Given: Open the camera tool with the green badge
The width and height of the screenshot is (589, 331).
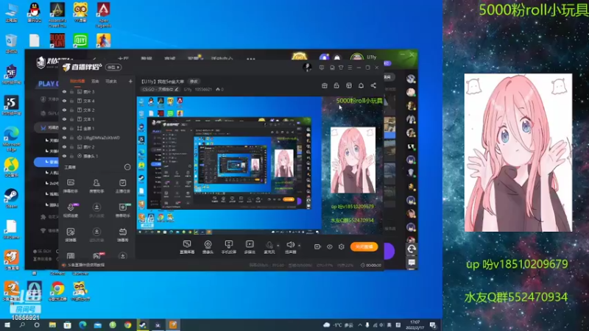Looking at the screenshot, I should coord(122,210).
